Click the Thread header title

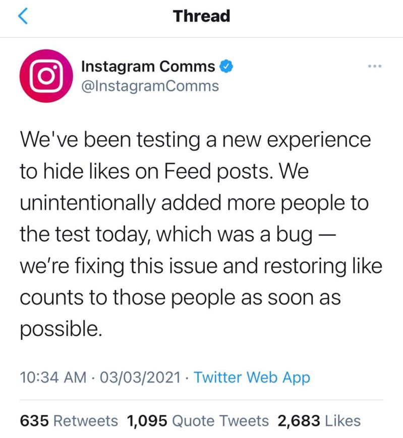[202, 16]
